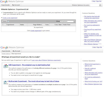The image size is (104, 97).
Task: Click the Create a new experiment link
Action: (x=10, y=18)
